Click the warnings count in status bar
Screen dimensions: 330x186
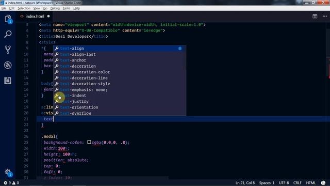tap(16, 183)
